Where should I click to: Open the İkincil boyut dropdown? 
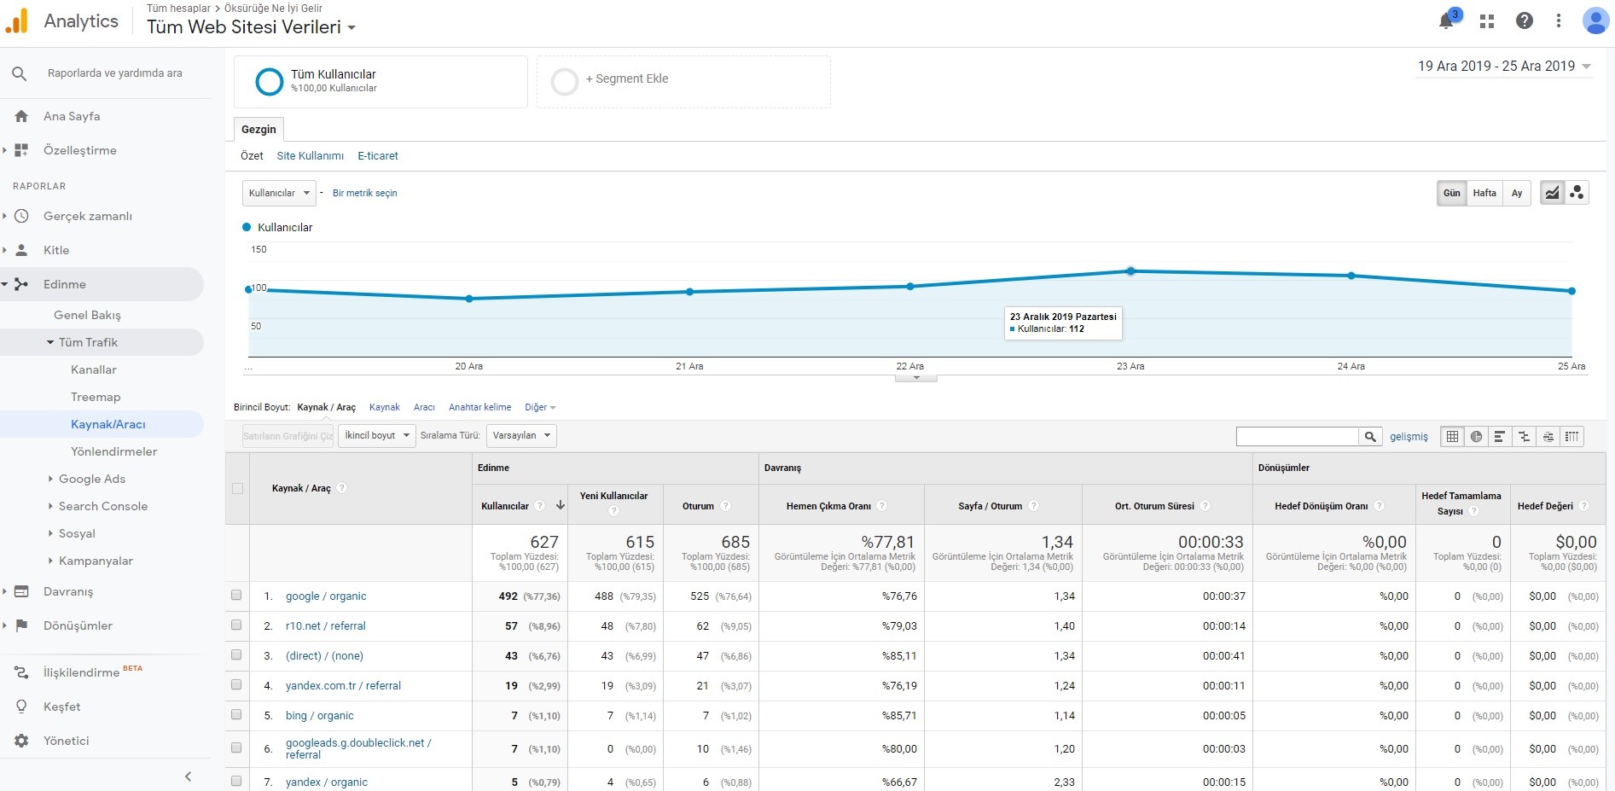point(377,435)
